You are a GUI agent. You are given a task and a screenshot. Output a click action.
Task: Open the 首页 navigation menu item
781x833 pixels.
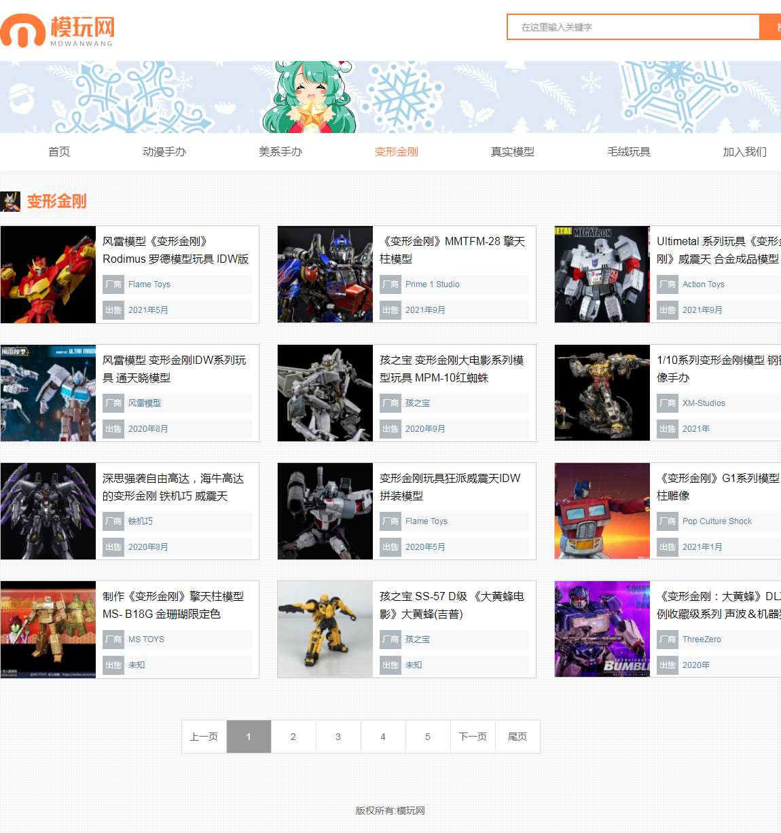click(x=59, y=152)
